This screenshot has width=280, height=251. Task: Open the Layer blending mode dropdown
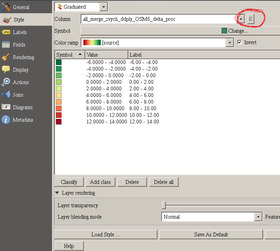258,217
